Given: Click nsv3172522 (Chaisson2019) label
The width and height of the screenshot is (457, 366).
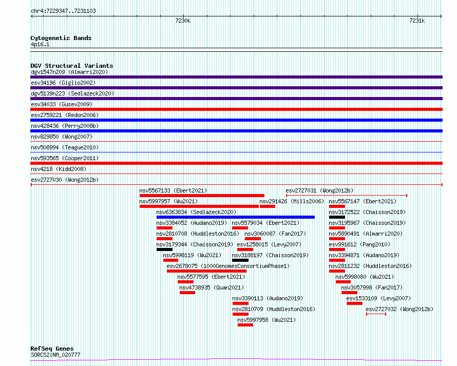Looking at the screenshot, I should (367, 212).
